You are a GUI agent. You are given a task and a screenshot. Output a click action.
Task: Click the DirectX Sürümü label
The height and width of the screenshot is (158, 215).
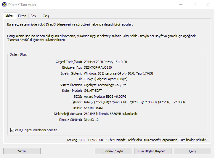70,120
